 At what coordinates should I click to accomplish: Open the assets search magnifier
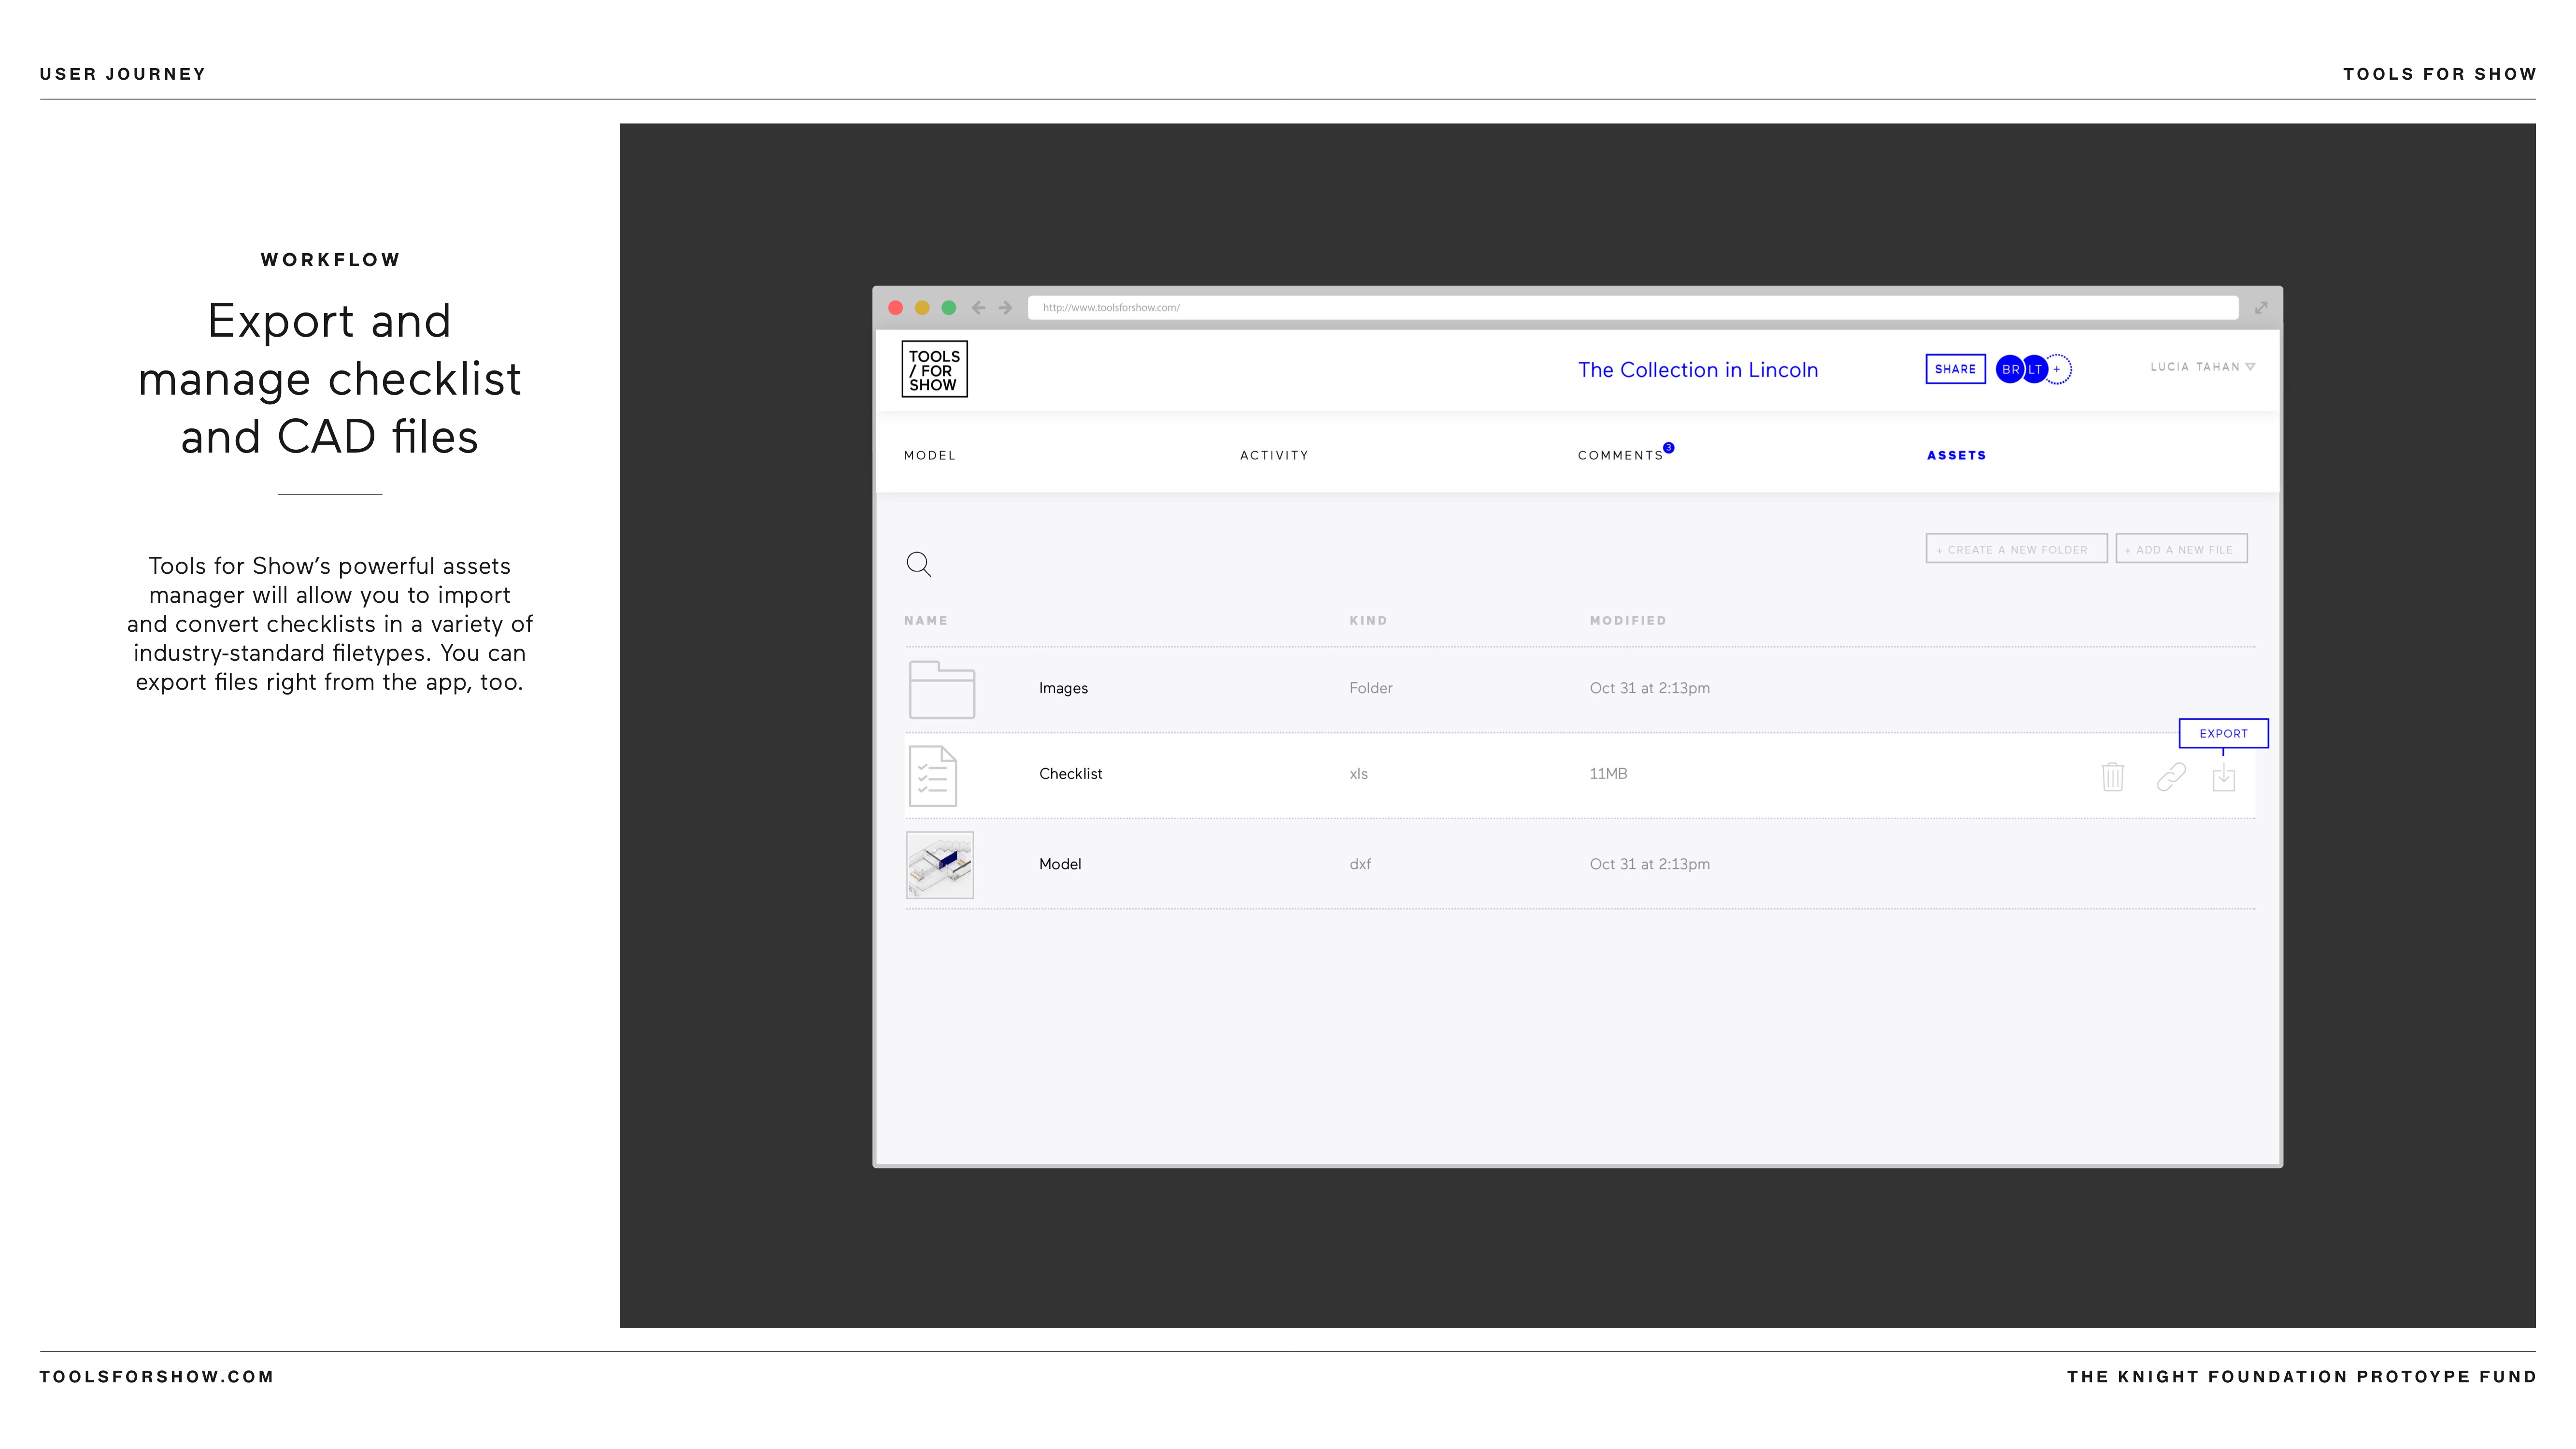click(x=918, y=564)
